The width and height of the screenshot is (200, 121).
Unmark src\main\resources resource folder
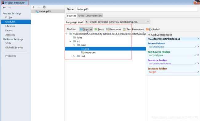[x=198, y=63]
